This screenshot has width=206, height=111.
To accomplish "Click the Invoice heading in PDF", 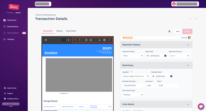I will [x=51, y=53].
